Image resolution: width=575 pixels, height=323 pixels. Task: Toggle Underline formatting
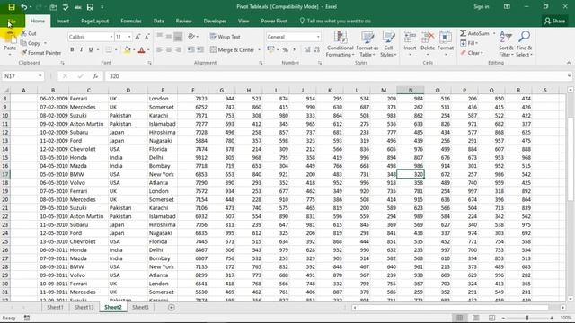90,49
